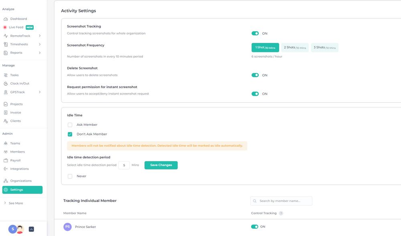Open the Payroll section

click(x=15, y=160)
